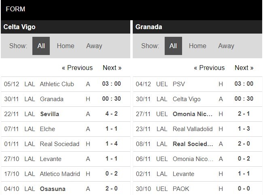The height and width of the screenshot is (195, 263).
Task: Click PAOK team name in Granada form
Action: [x=180, y=189]
